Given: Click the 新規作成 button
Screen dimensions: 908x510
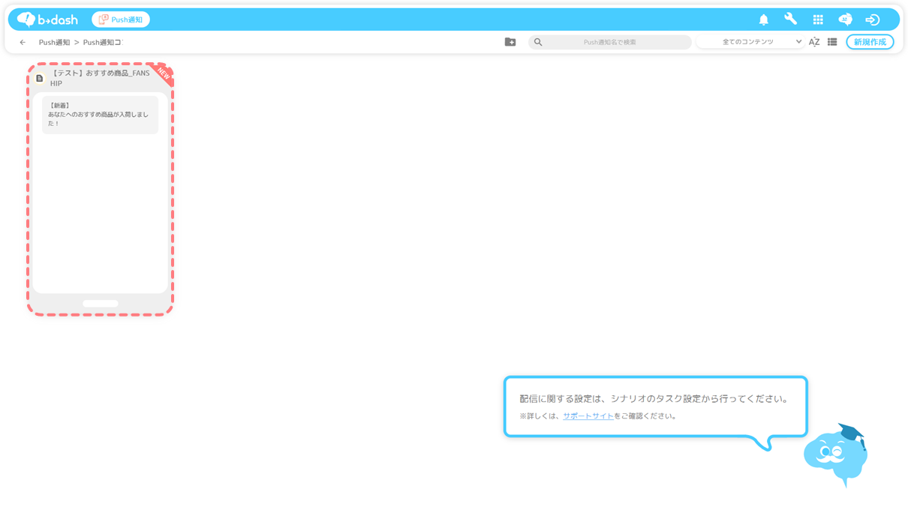Looking at the screenshot, I should [870, 42].
